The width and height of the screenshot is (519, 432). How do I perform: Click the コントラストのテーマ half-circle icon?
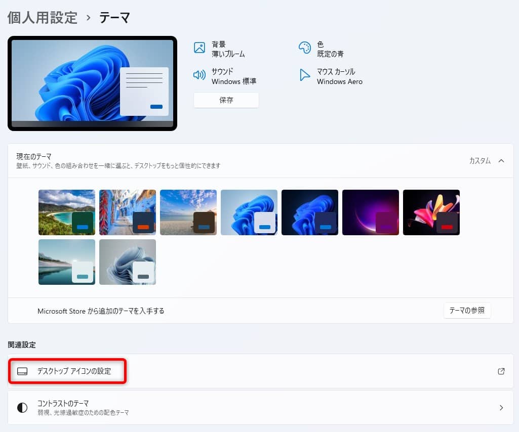pyautogui.click(x=22, y=407)
